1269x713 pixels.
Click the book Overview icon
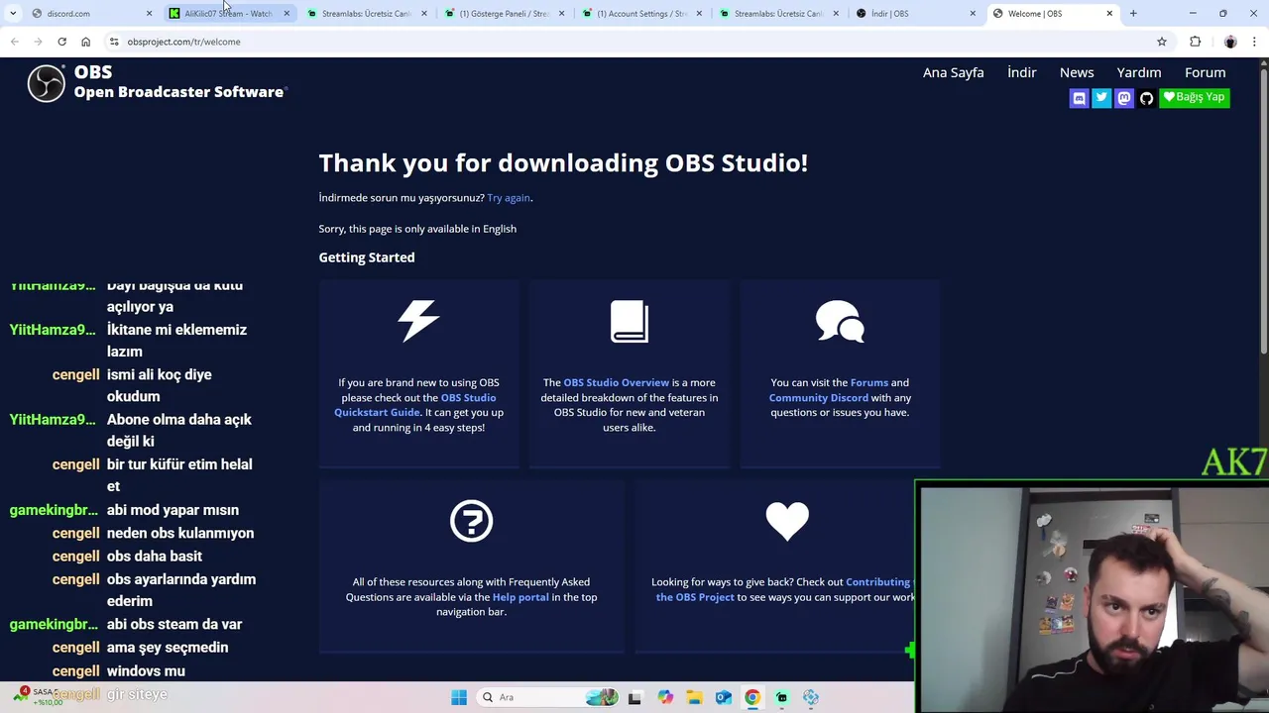coord(630,321)
